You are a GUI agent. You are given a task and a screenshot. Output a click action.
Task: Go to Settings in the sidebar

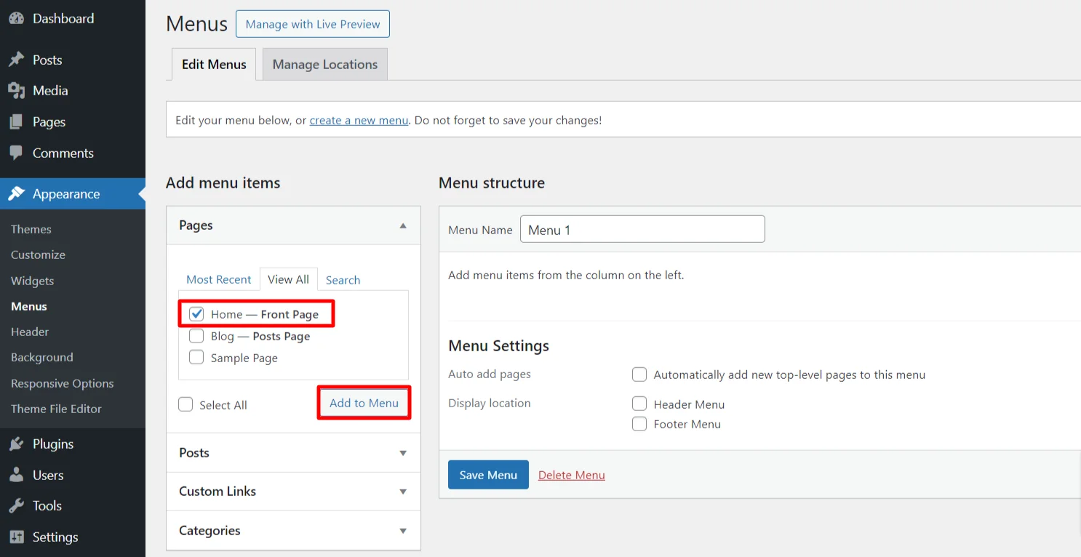(73, 537)
